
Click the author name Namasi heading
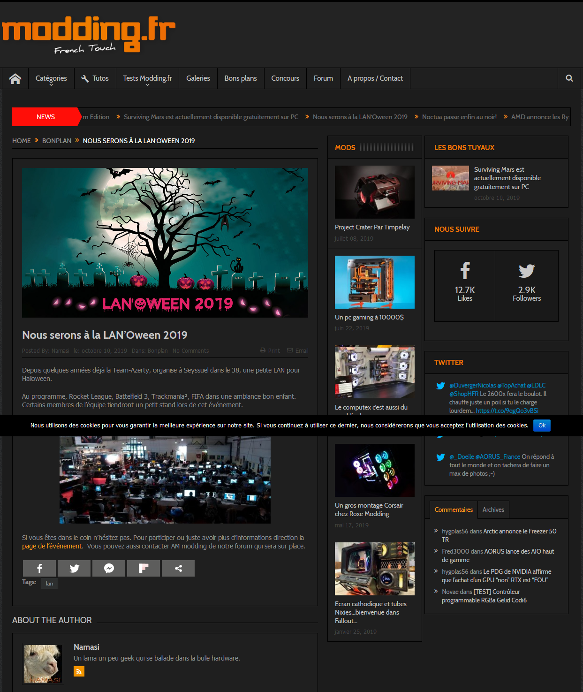(86, 647)
